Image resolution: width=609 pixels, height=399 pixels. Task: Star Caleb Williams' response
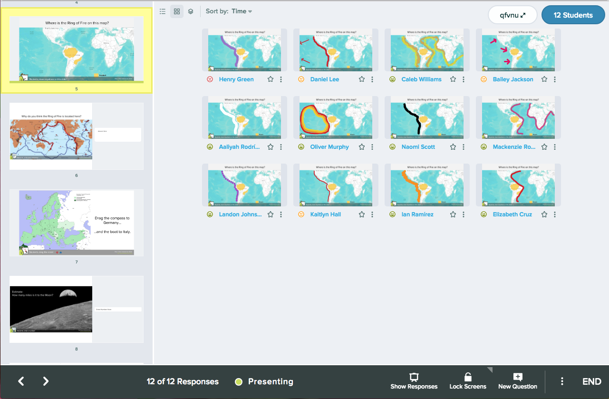coord(453,79)
